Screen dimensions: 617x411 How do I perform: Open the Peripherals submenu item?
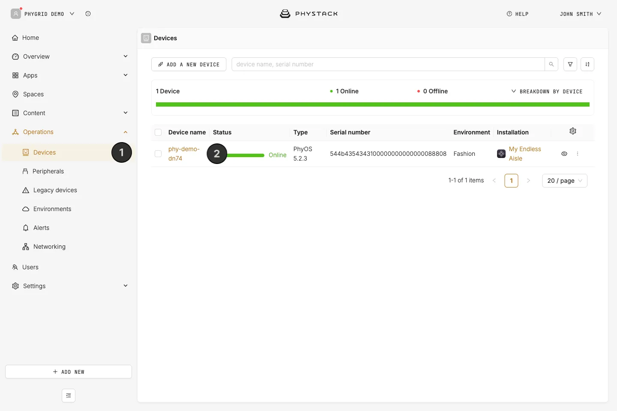69,171
